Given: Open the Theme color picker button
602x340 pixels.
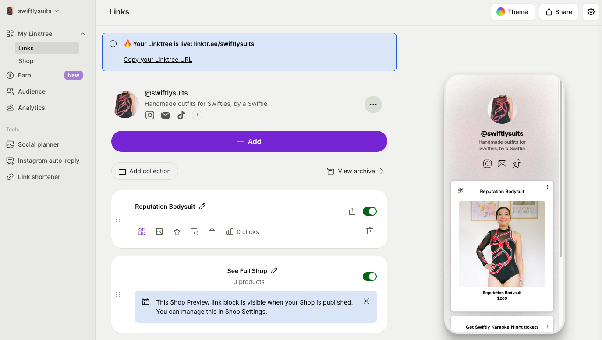Looking at the screenshot, I should 512,12.
